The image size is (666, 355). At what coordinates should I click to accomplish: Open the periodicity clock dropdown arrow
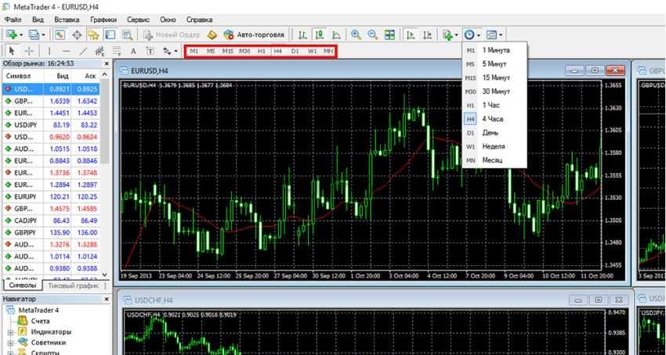(x=480, y=34)
